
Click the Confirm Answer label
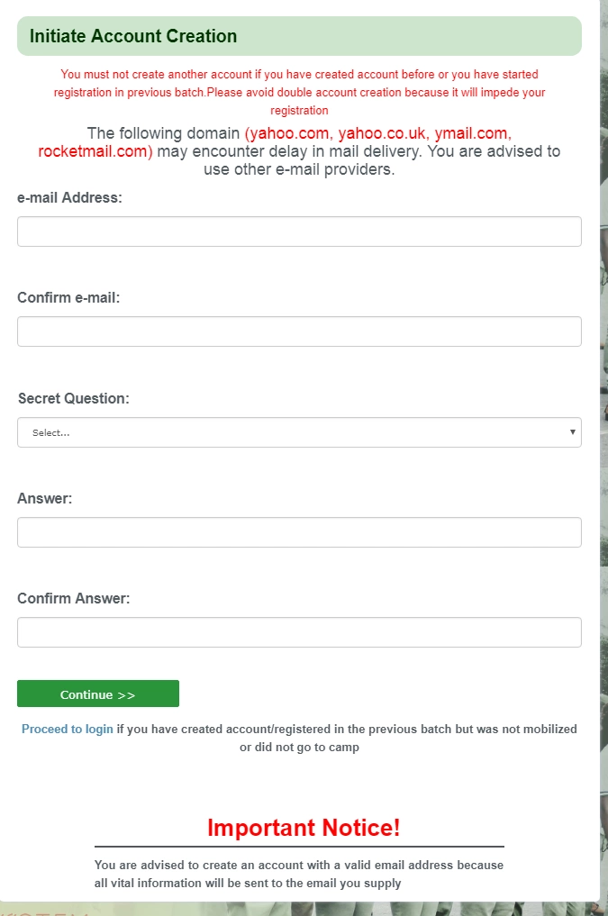coord(74,598)
